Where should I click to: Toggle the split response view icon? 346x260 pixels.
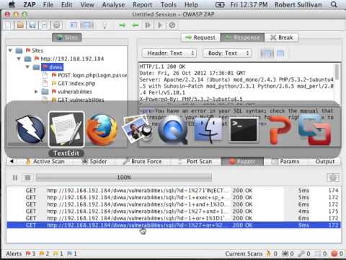[x=267, y=53]
